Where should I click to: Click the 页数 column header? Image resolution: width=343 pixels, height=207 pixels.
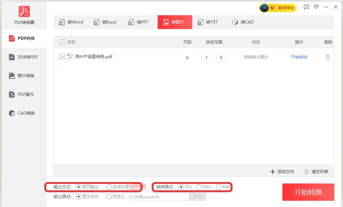(x=187, y=42)
